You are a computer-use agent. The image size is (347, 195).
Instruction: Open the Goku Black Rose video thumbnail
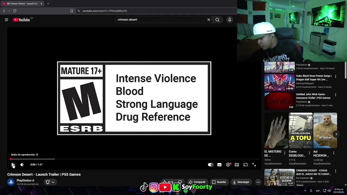[279, 83]
